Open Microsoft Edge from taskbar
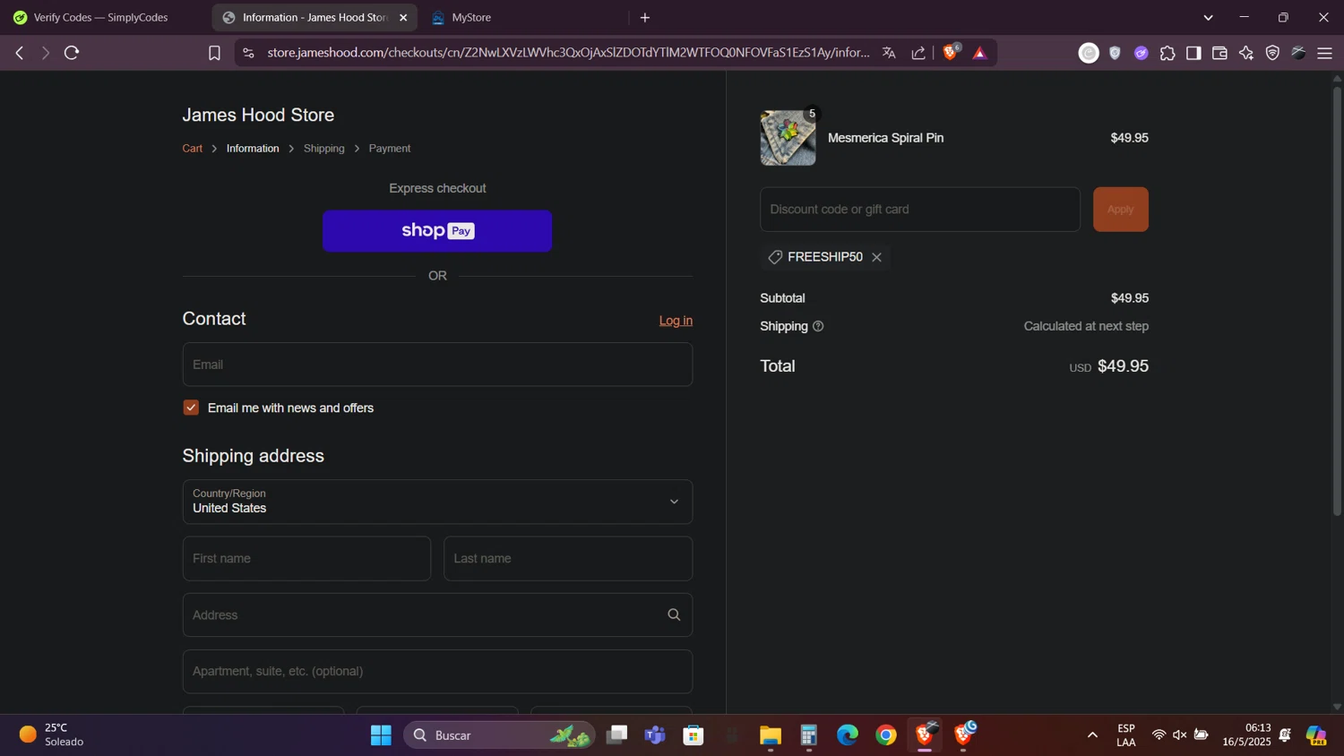 tap(848, 735)
